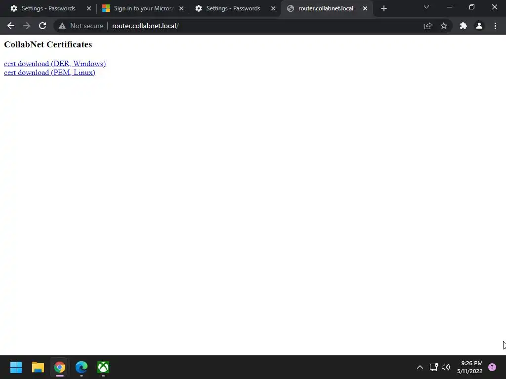This screenshot has height=379, width=506.
Task: Expand the tab search chevron
Action: pos(426,7)
